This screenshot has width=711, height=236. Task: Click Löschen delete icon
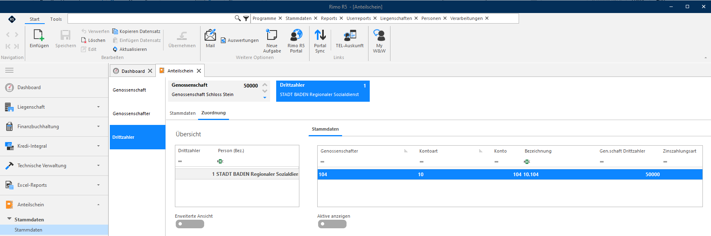click(x=84, y=40)
